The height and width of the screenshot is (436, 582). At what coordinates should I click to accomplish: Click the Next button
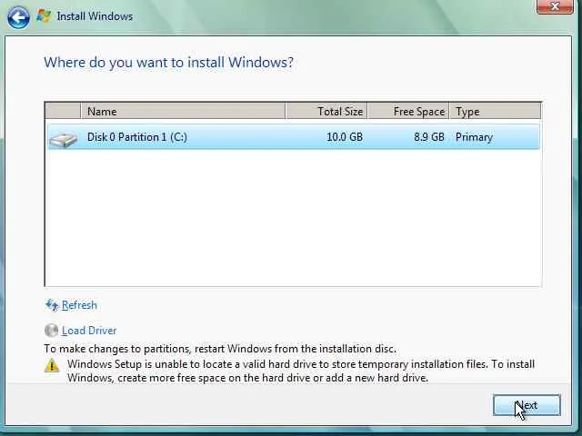click(x=527, y=405)
